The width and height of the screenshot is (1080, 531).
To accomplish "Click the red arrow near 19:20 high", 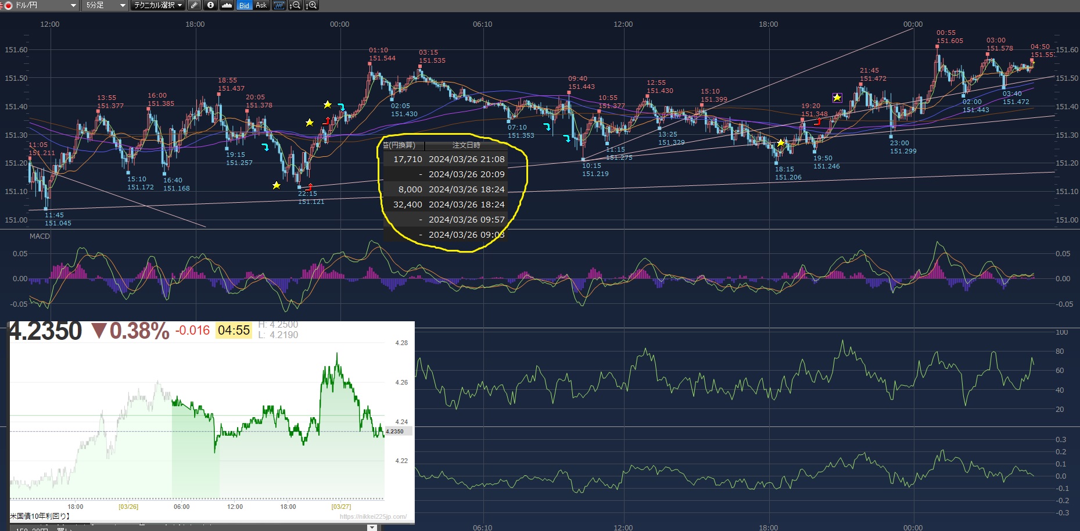I will tap(818, 121).
